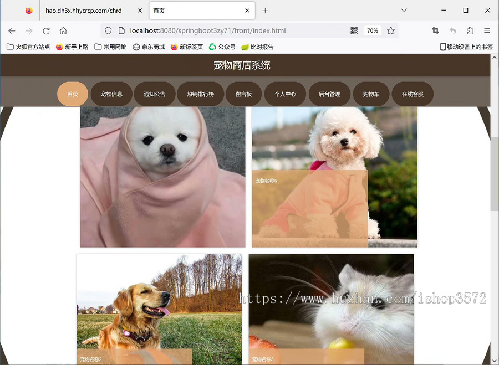The height and width of the screenshot is (365, 499).
Task: Open the 通知公告 navigation item
Action: (155, 94)
